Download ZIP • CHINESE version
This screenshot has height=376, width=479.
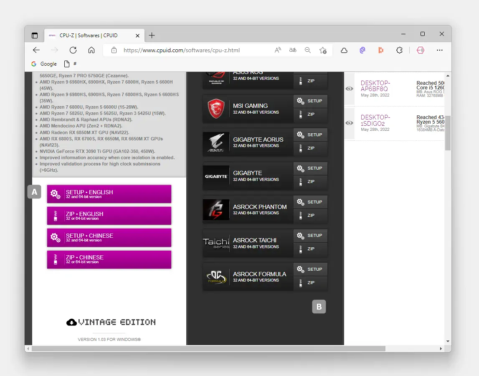click(109, 259)
